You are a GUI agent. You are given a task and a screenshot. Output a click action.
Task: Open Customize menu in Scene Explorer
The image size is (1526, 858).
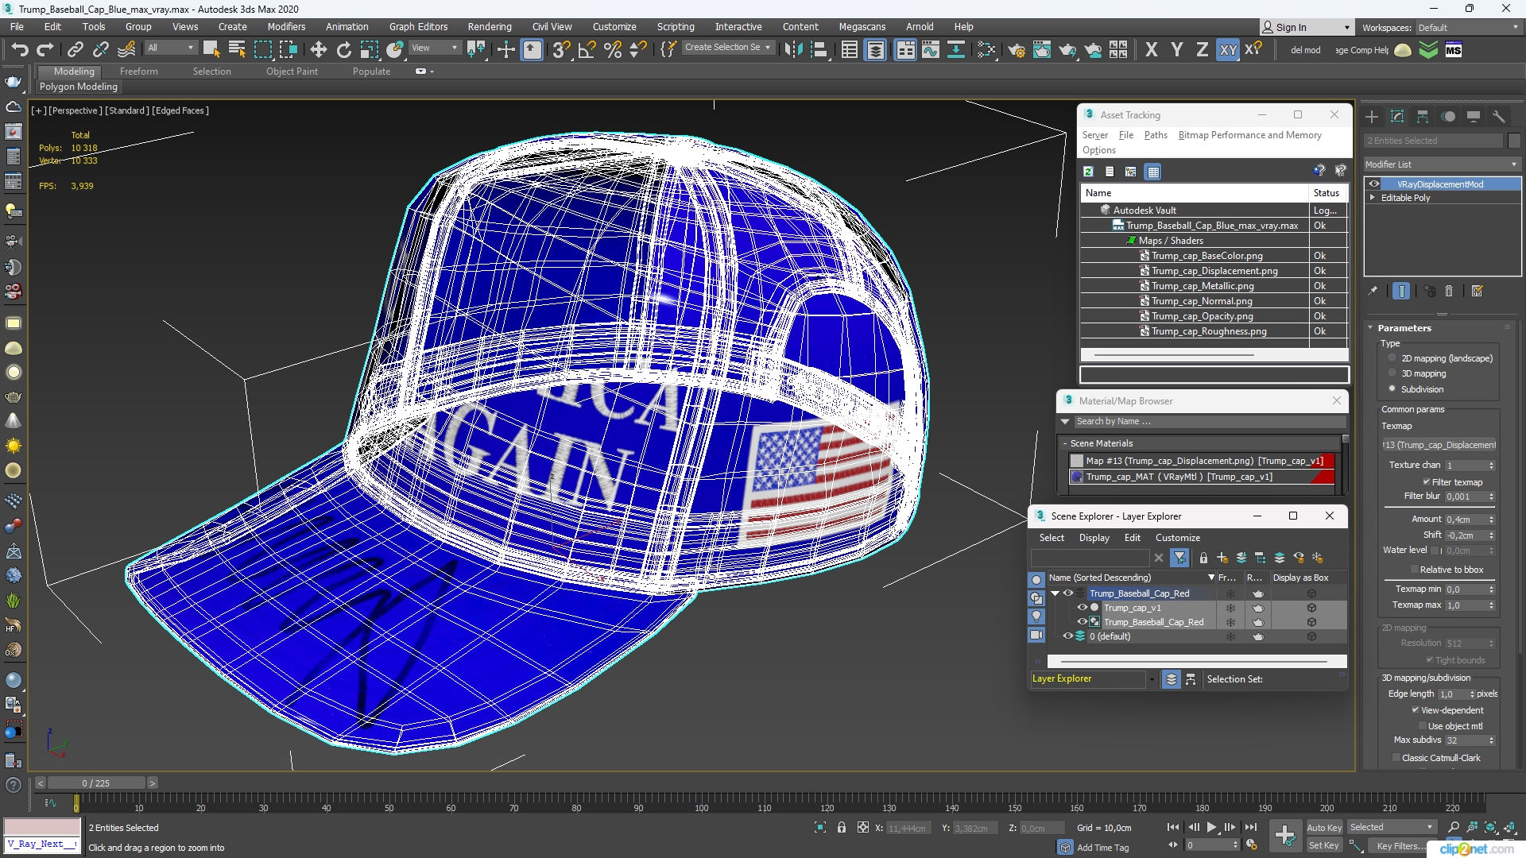[1178, 538]
